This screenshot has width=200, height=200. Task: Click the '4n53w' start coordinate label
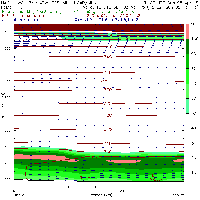[19, 195]
